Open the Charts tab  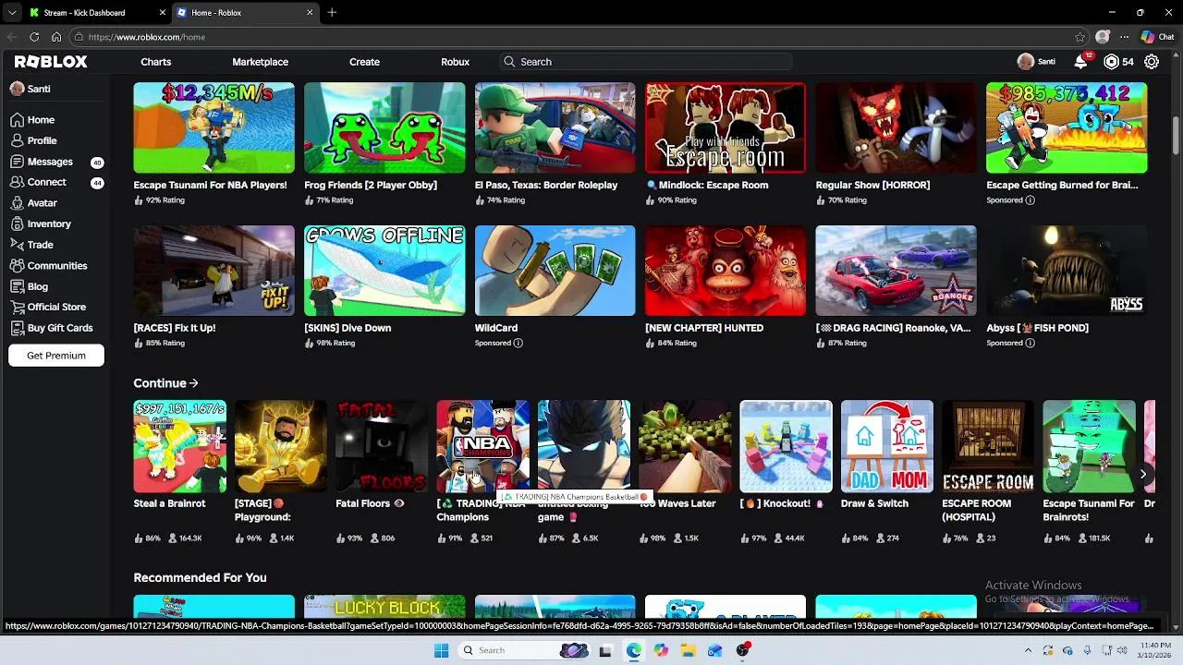coord(156,62)
